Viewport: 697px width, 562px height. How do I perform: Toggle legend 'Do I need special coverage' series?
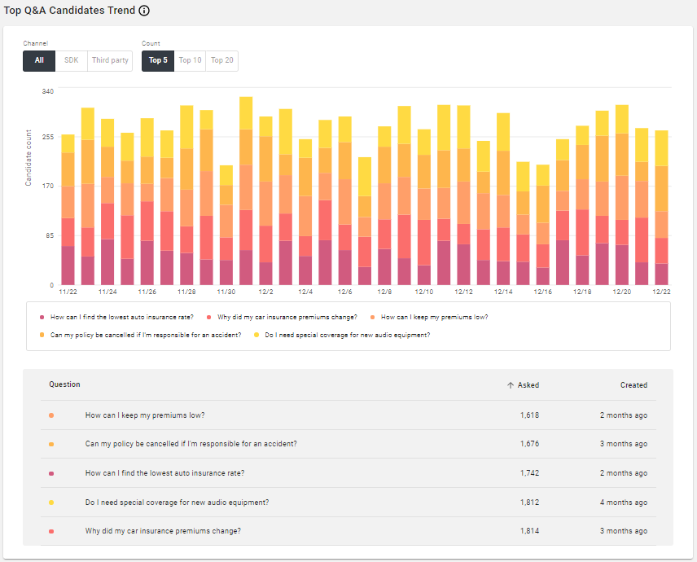(x=342, y=335)
